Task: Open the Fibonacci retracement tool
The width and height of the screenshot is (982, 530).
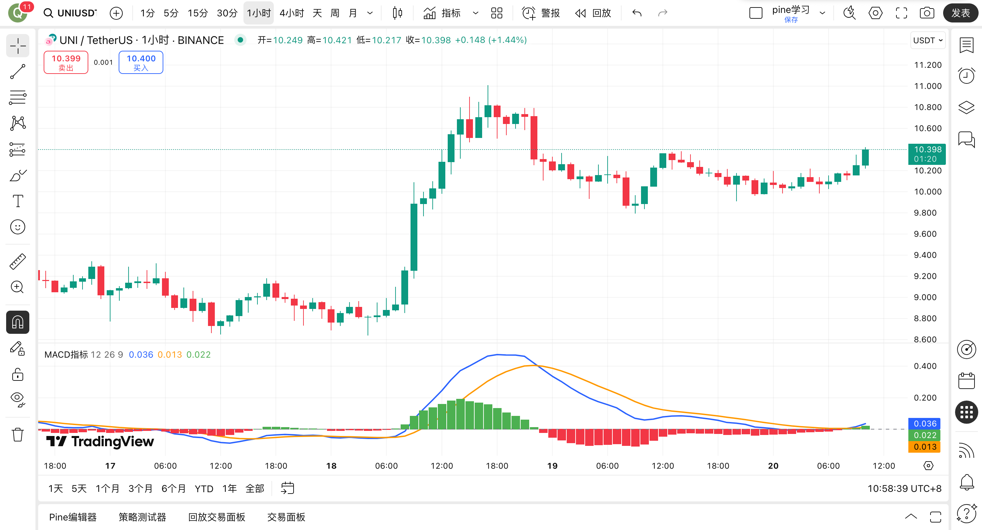Action: point(17,97)
